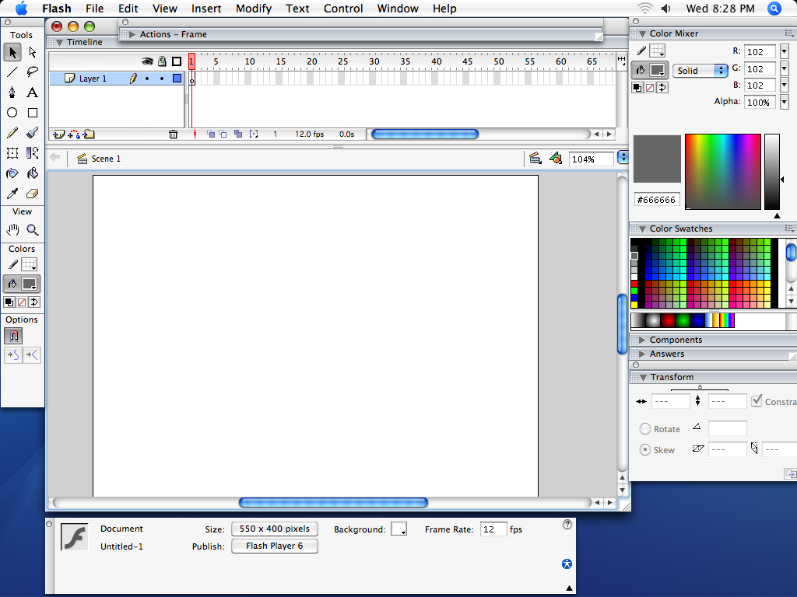Viewport: 797px width, 597px height.
Task: Open the Text menu
Action: tap(297, 9)
